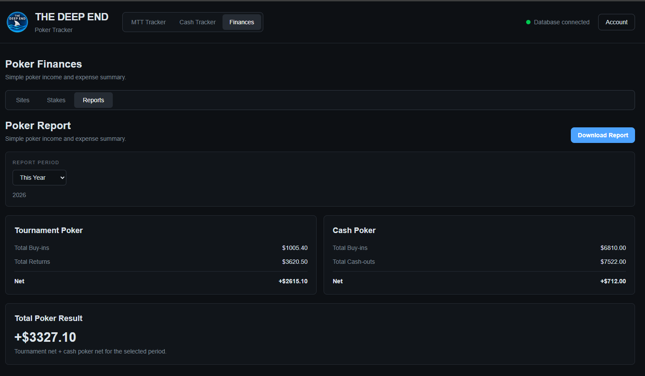The width and height of the screenshot is (645, 376).
Task: Open the Account menu button
Action: tap(616, 22)
